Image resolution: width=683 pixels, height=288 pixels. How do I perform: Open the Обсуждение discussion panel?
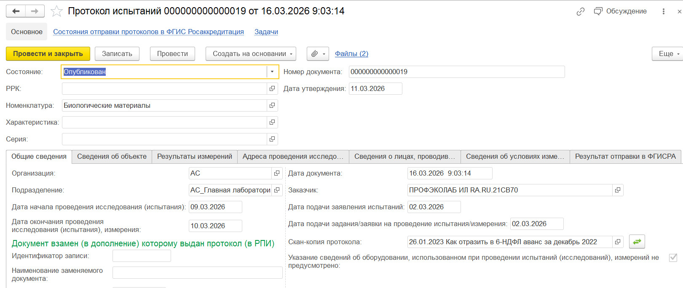(620, 11)
